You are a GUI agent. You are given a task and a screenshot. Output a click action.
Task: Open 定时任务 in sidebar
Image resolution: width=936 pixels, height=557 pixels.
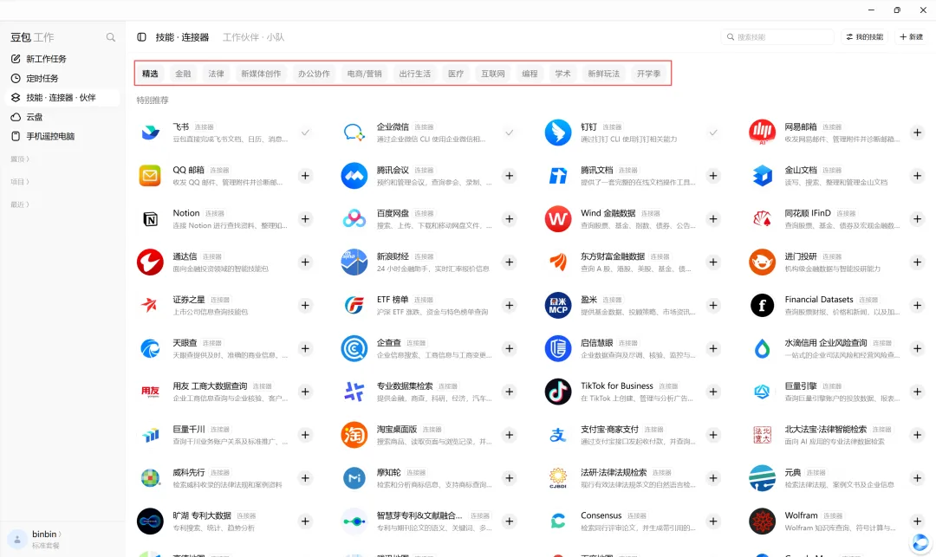point(62,78)
